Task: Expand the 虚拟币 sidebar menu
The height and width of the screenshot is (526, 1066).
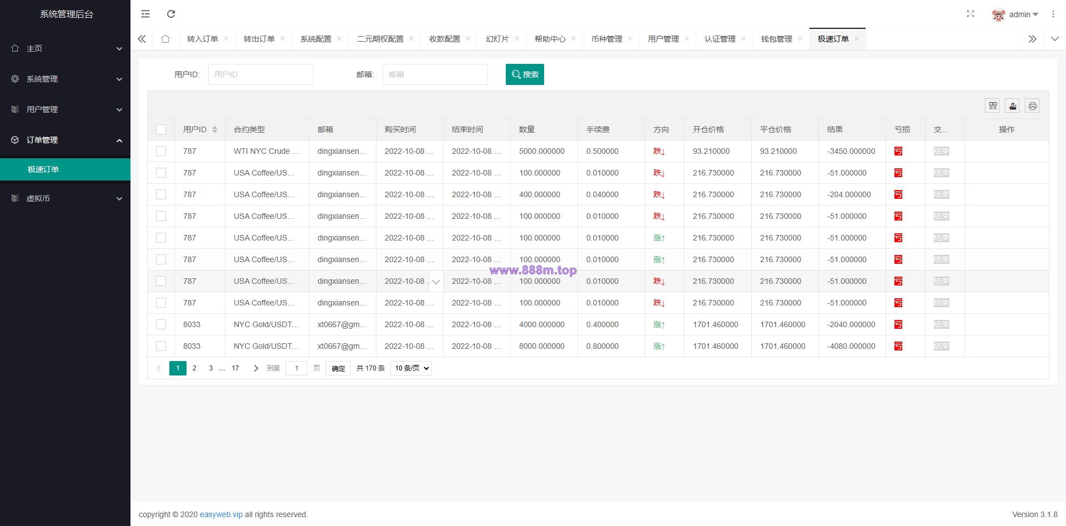Action: (65, 198)
